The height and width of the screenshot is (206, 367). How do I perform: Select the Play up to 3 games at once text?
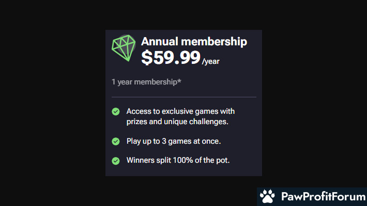[174, 142]
